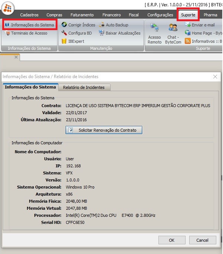Click the Versão value 1.0.0.0
223x254 pixels.
tap(73, 180)
